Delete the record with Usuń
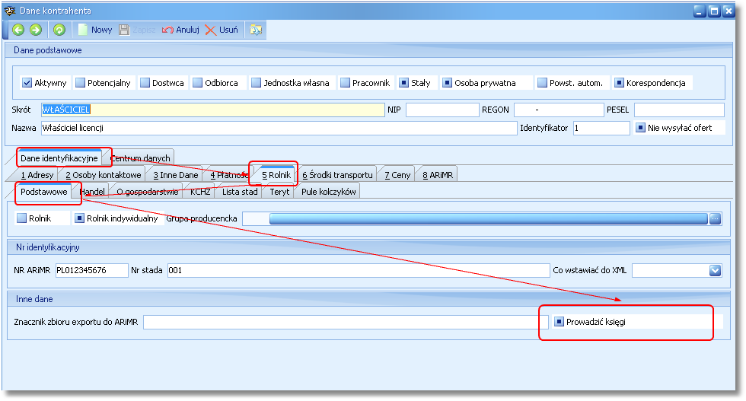The width and height of the screenshot is (746, 401). click(222, 30)
